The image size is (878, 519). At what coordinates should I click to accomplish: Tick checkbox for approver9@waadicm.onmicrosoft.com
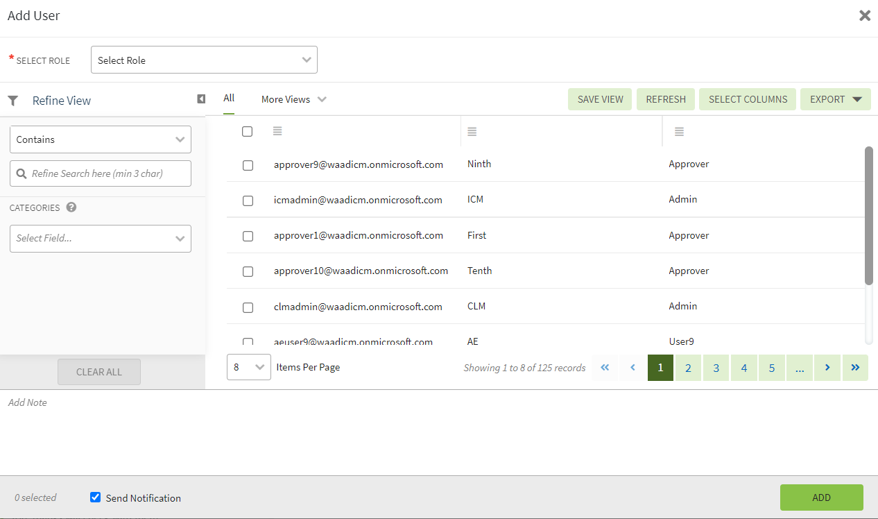pyautogui.click(x=248, y=165)
